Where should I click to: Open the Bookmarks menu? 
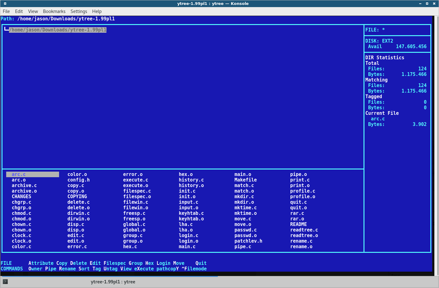coord(54,11)
